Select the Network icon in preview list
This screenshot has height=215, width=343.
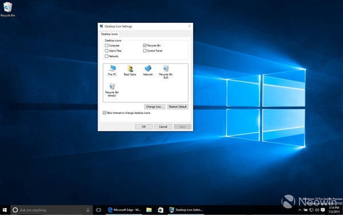pyautogui.click(x=148, y=70)
